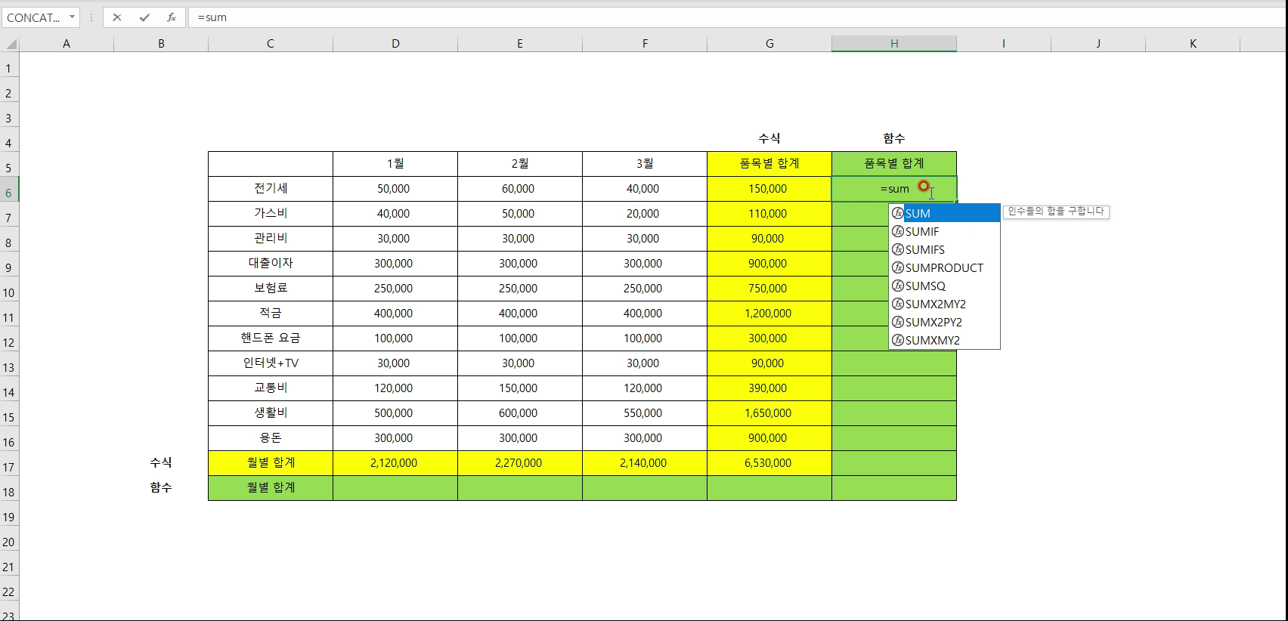Choose SUMXMY2 from the autocomplete list
This screenshot has height=621, width=1288.
944,340
